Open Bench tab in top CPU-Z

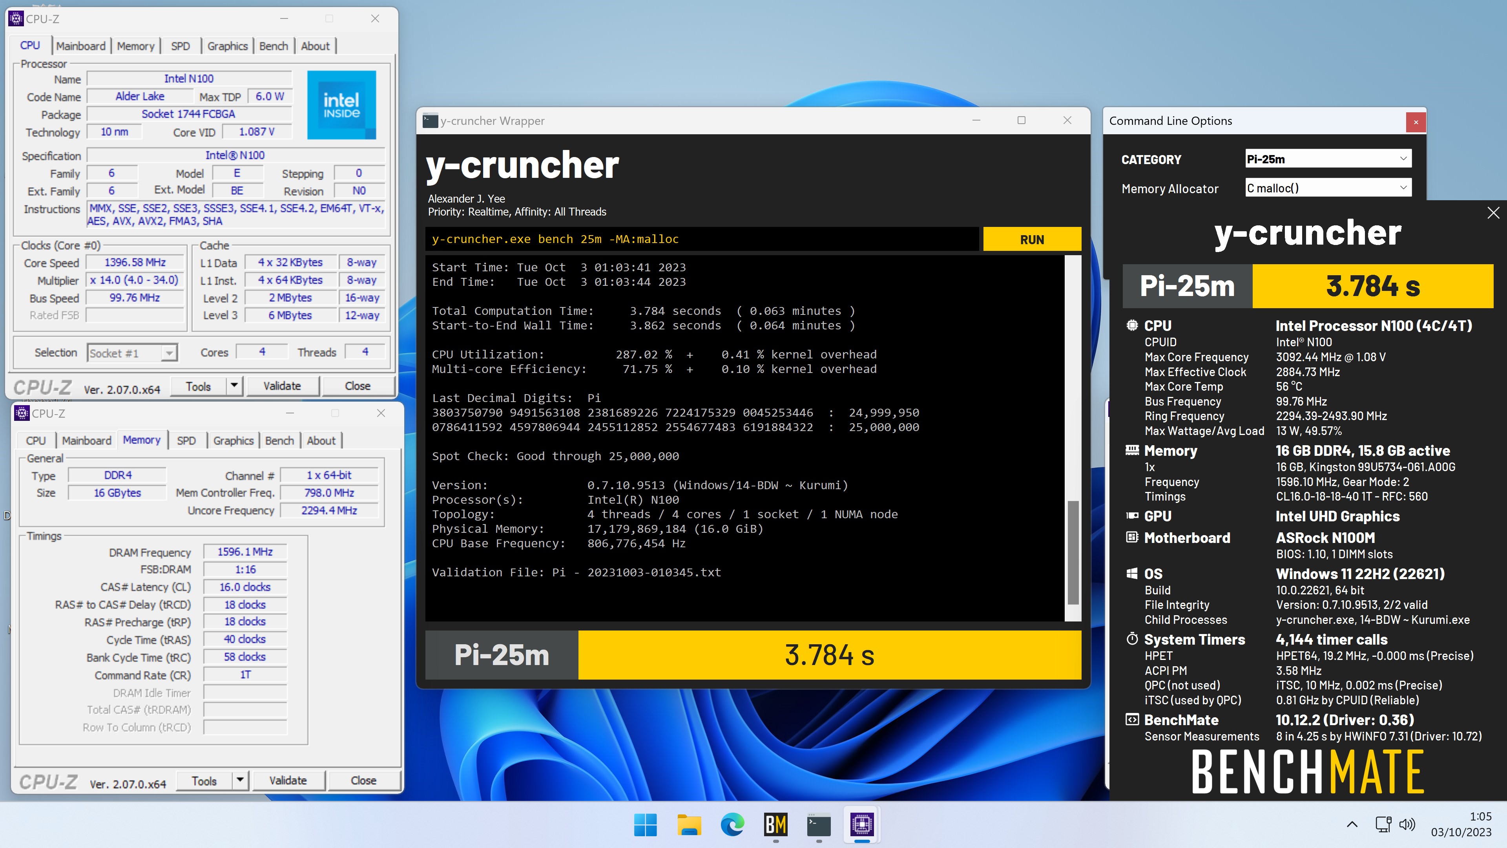pyautogui.click(x=273, y=46)
